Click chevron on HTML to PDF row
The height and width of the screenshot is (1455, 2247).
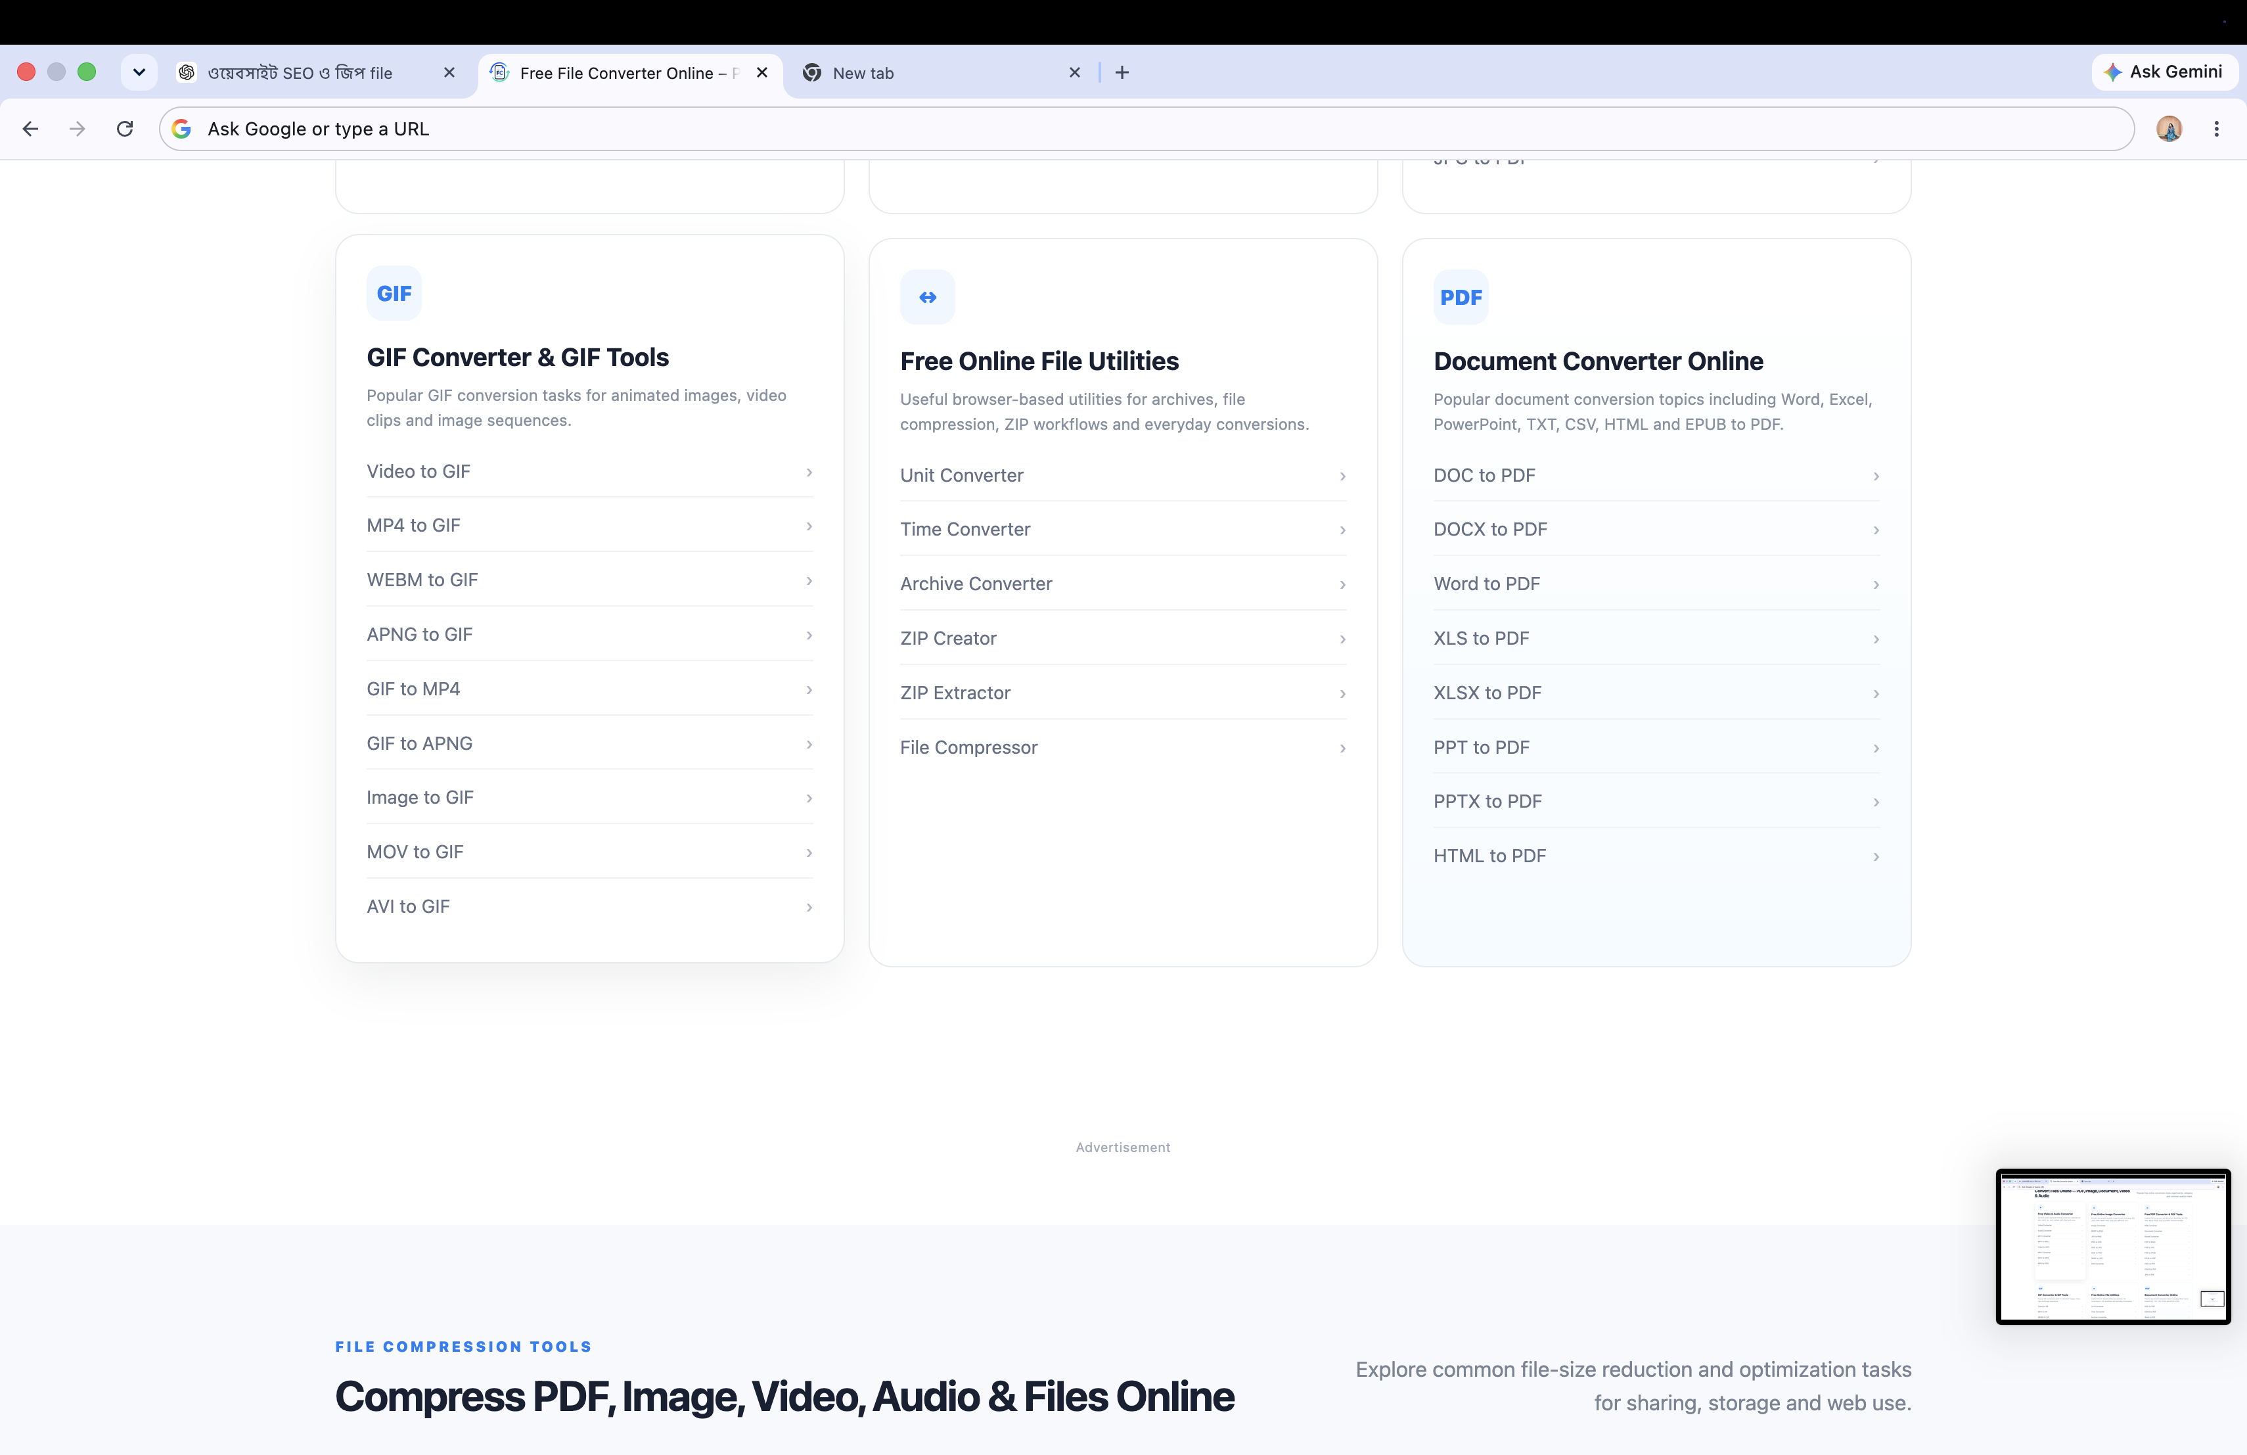[1876, 858]
